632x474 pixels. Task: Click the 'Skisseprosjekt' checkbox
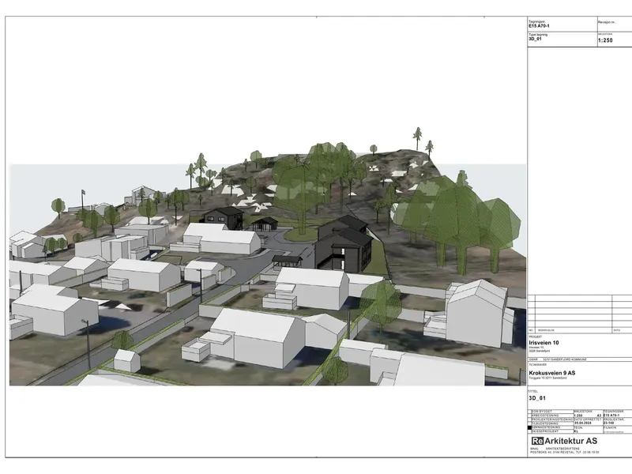tap(529, 431)
